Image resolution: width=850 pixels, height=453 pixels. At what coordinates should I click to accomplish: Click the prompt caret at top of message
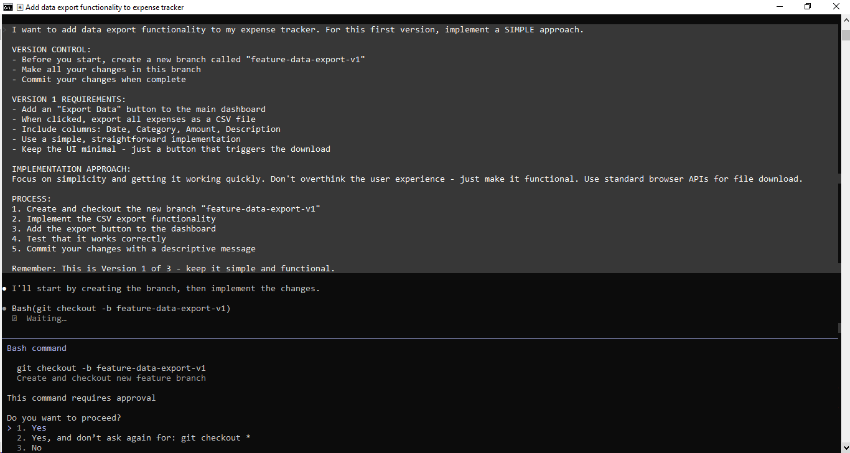4,30
